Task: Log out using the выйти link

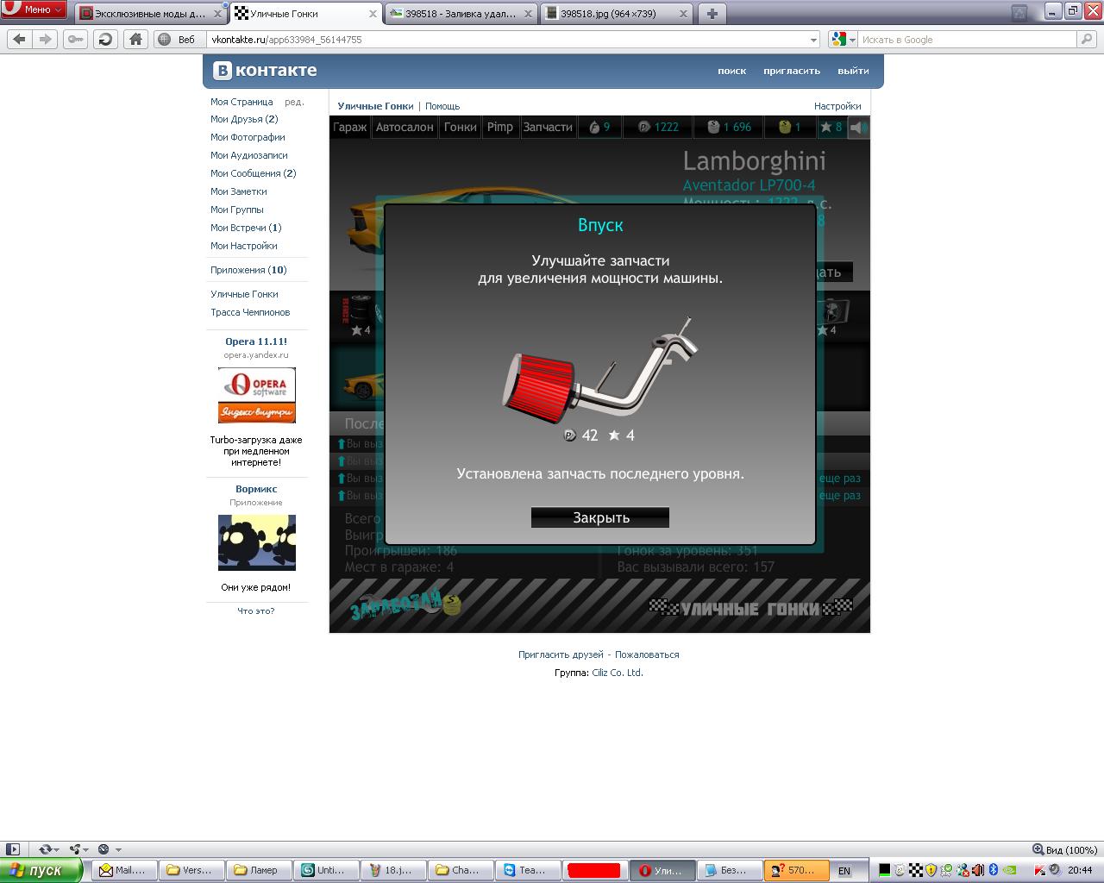Action: pos(853,71)
